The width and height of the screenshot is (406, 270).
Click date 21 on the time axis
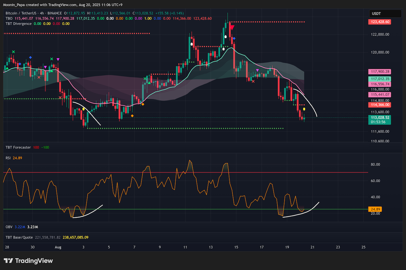point(312,247)
